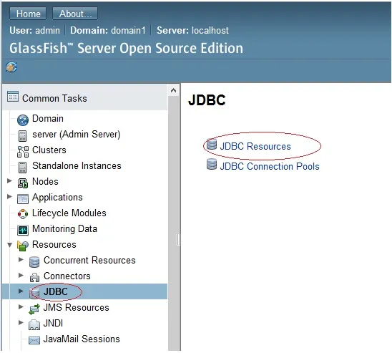392x353 pixels.
Task: Click the Common Tasks icon
Action: coord(12,97)
